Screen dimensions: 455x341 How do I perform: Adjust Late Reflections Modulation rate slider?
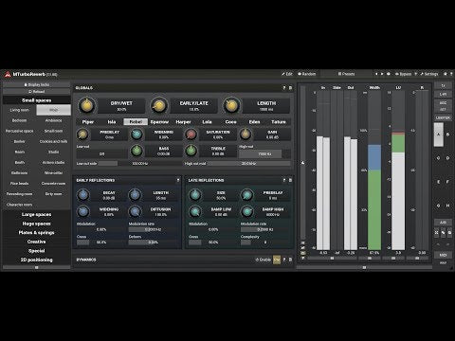pos(265,229)
